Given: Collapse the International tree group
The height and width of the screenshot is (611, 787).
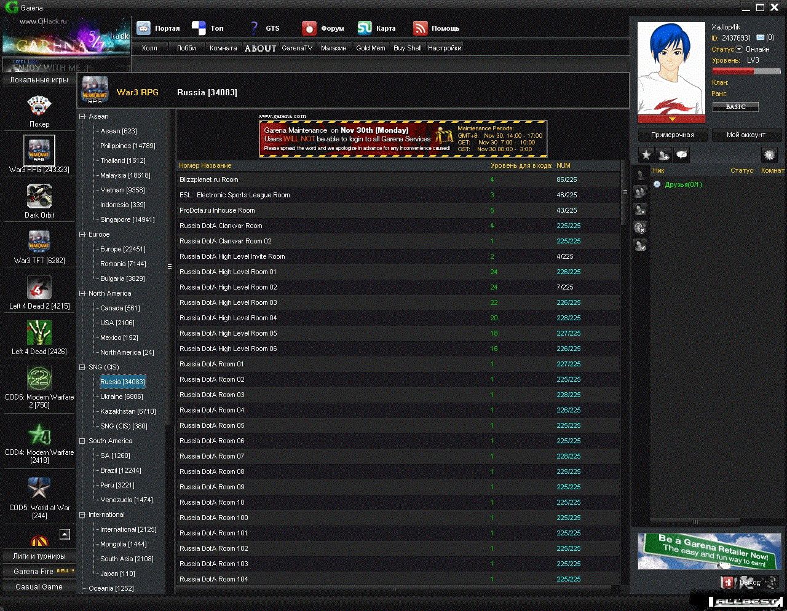Looking at the screenshot, I should coord(82,514).
